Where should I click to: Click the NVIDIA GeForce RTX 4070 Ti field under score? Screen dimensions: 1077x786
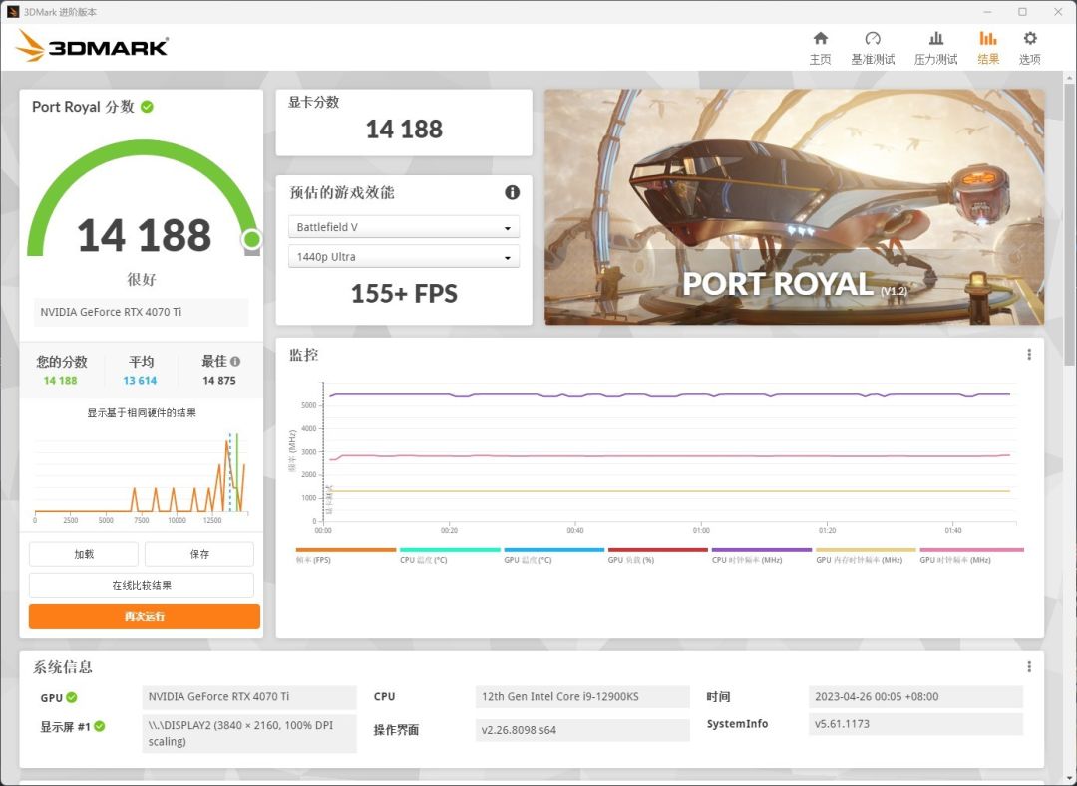coord(141,312)
